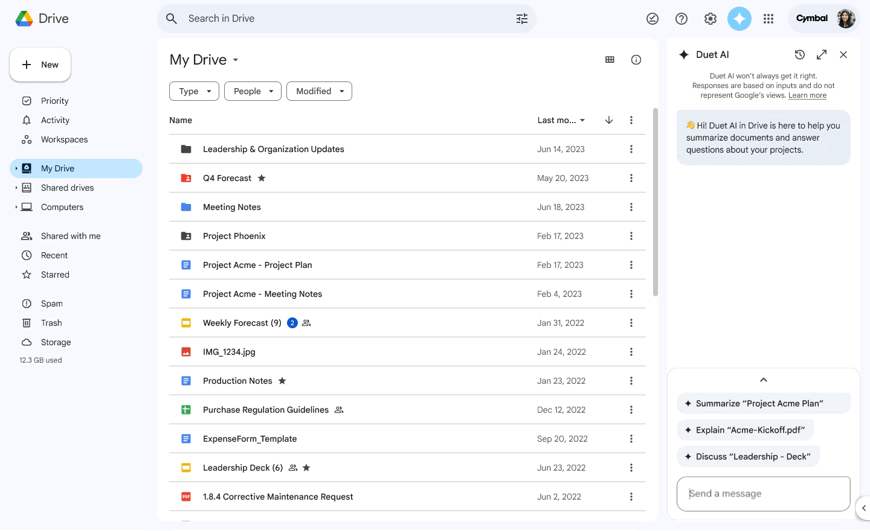
Task: Click the blue 2 badge on Weekly Forecast
Action: pos(292,323)
